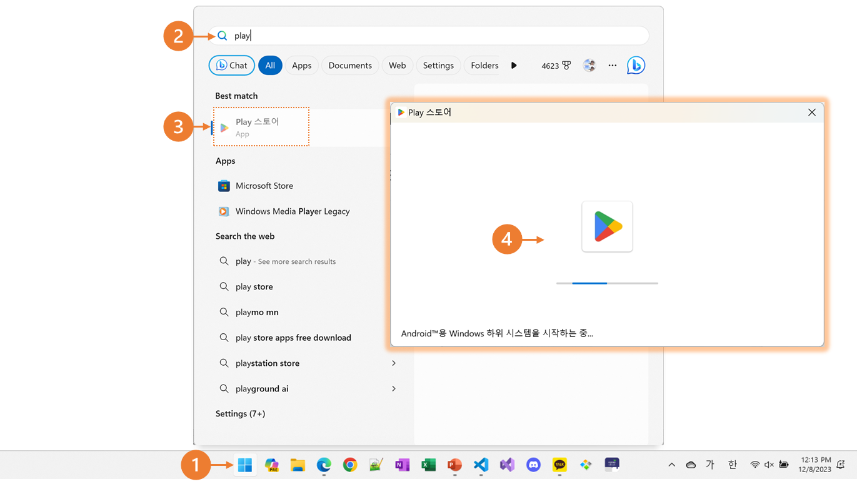This screenshot has width=857, height=484.
Task: Select the All filter tab
Action: tap(270, 65)
